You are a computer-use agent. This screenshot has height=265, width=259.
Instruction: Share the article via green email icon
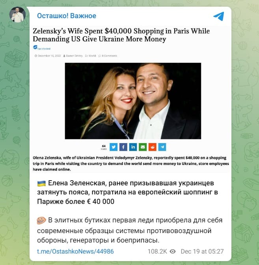pos(143,147)
